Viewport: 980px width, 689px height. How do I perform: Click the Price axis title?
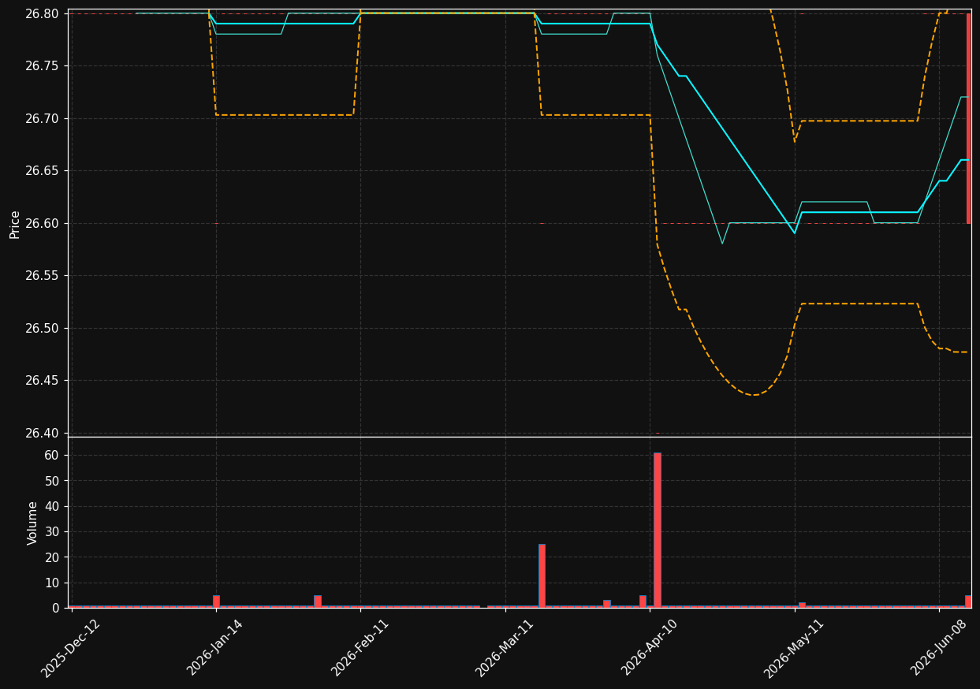click(15, 225)
